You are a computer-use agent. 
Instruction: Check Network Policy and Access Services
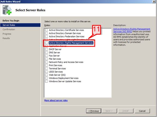(x=46, y=62)
